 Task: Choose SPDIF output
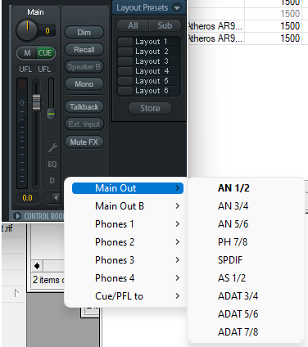[246, 260]
